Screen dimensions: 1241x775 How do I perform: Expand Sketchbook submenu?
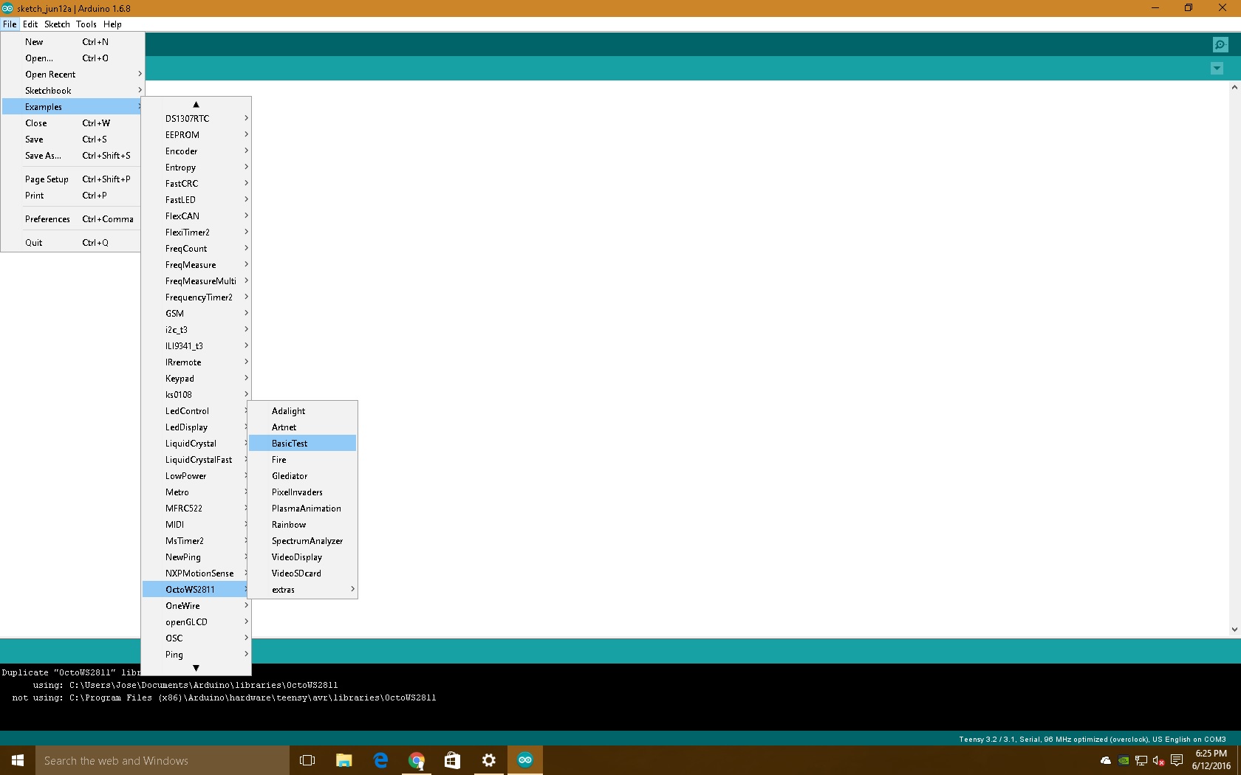click(x=72, y=91)
